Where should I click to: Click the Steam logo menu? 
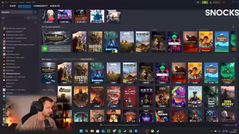(x=3, y=2)
